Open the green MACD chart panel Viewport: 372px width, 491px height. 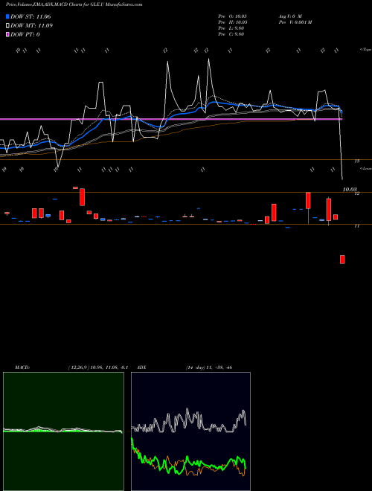[x=63, y=431]
